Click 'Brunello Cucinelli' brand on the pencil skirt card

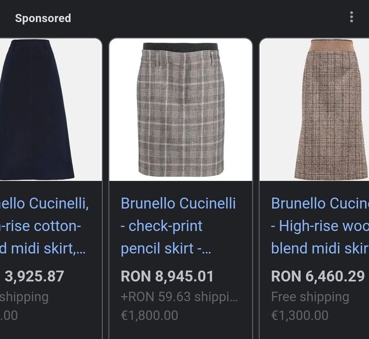(x=178, y=203)
